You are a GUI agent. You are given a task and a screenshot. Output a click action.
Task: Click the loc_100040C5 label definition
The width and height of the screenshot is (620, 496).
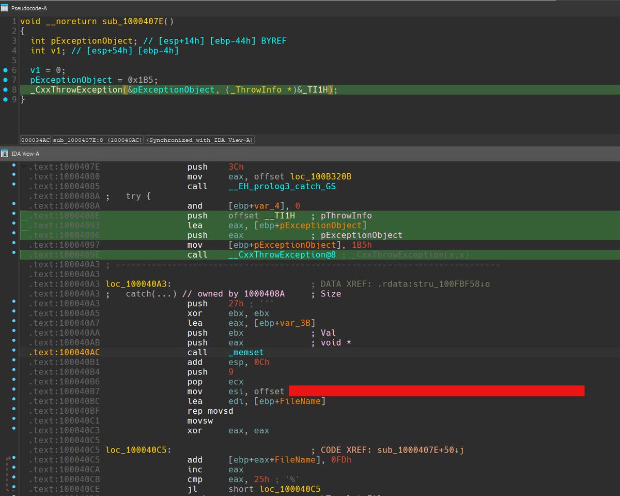(x=138, y=450)
